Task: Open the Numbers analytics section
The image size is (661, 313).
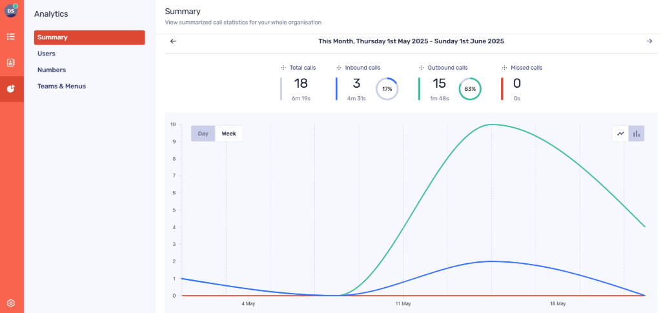Action: [x=52, y=70]
